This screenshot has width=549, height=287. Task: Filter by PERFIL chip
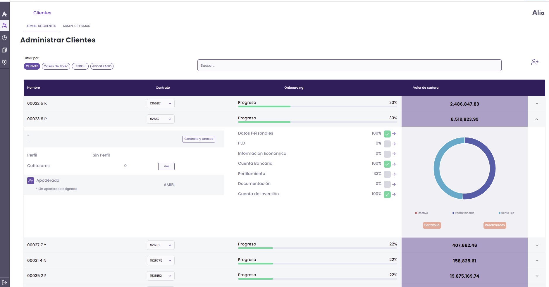80,66
